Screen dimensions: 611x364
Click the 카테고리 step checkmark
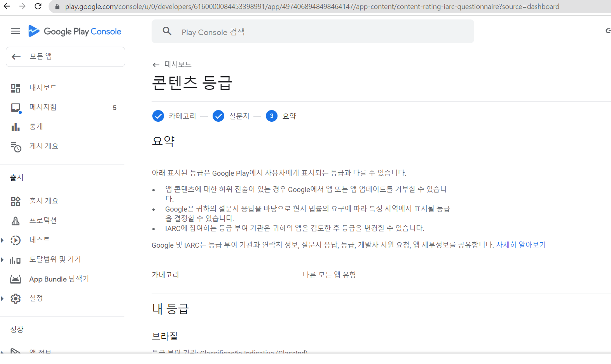[158, 116]
